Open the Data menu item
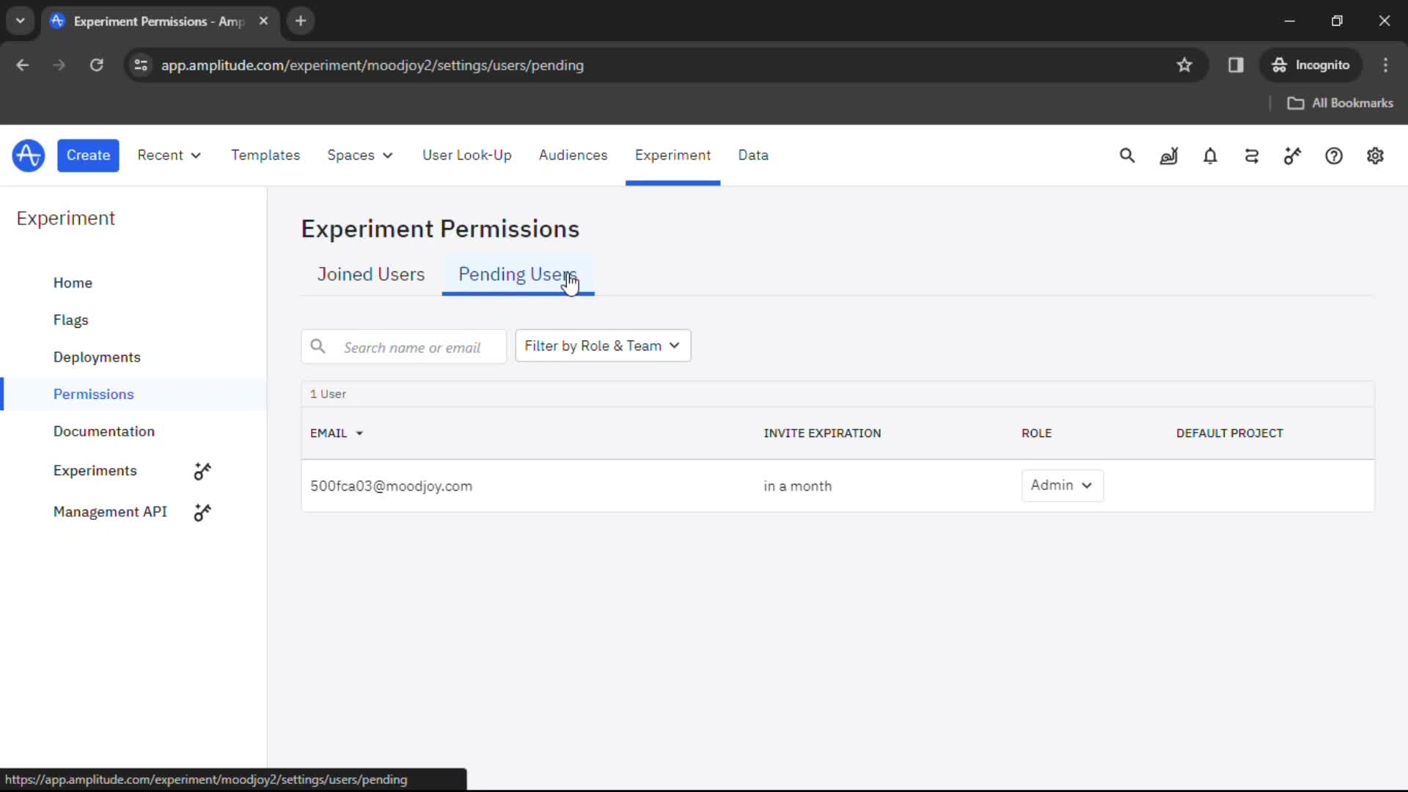The image size is (1408, 792). (x=753, y=155)
